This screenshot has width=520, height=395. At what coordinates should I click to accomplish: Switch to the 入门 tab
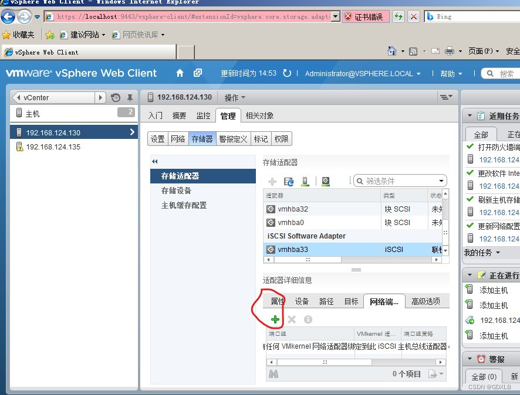[x=155, y=115]
